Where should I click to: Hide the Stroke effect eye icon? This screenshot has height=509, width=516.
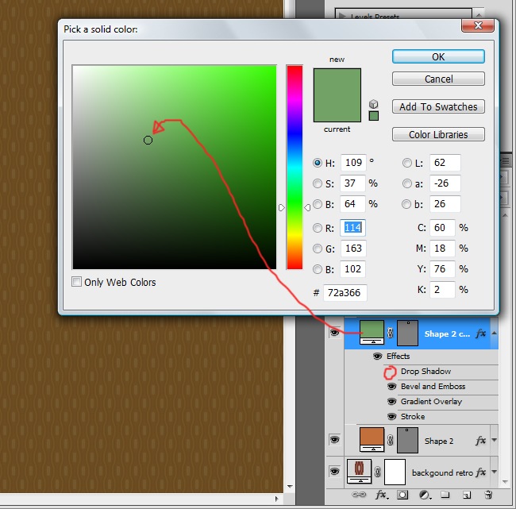[x=391, y=416]
